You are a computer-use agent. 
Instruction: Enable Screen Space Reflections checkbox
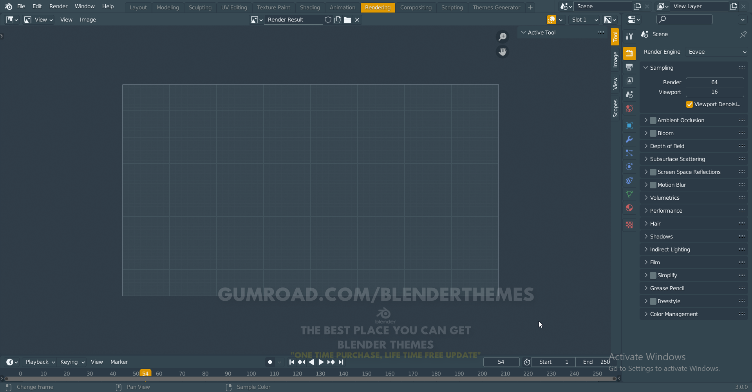click(653, 172)
